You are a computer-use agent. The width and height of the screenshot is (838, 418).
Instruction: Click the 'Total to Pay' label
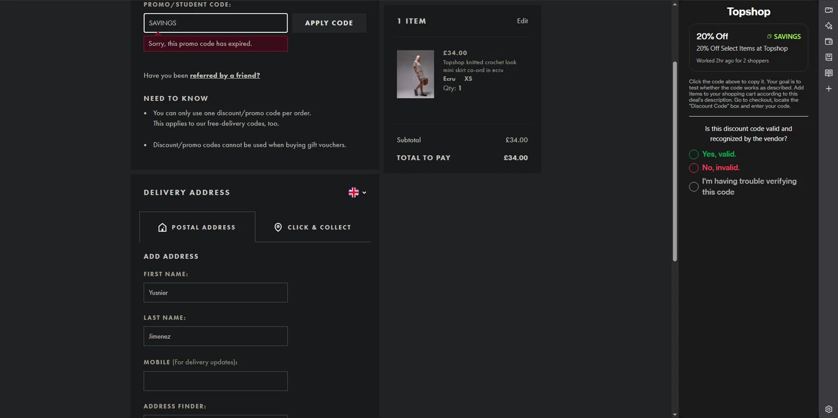pos(423,158)
